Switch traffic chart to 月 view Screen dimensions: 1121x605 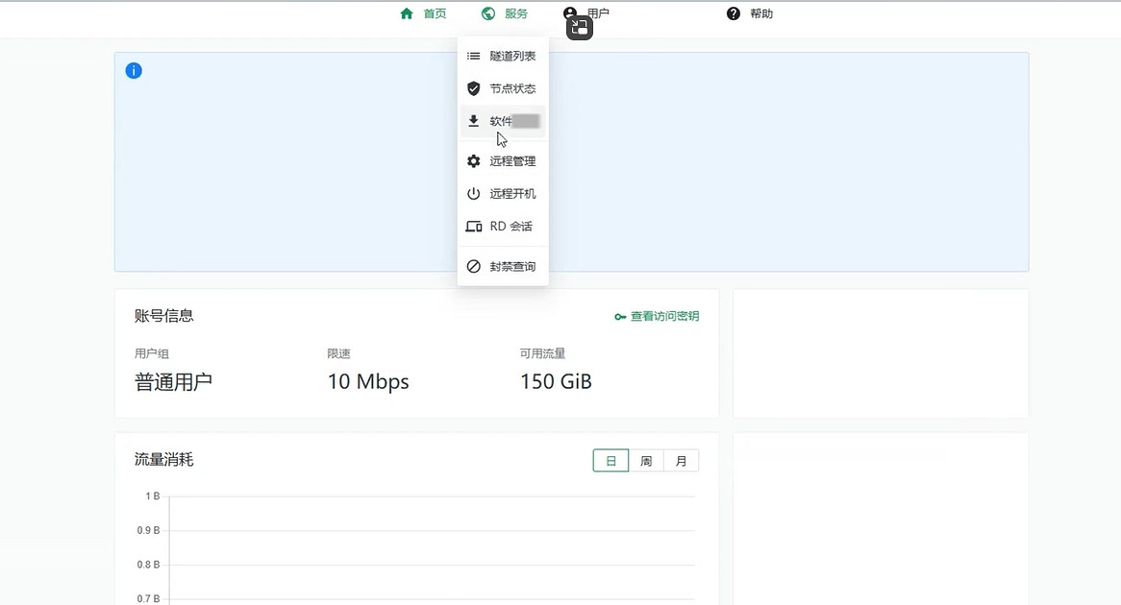pos(681,461)
